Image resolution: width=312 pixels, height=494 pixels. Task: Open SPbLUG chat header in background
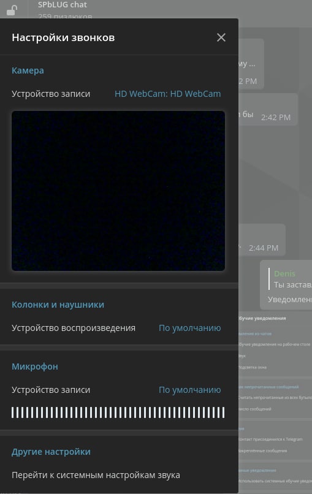[x=62, y=5]
